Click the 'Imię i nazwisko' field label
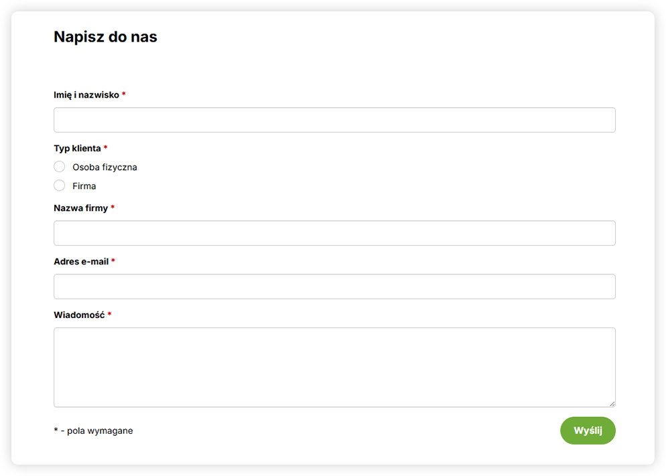Screen dimensions: 666x476 [86, 95]
